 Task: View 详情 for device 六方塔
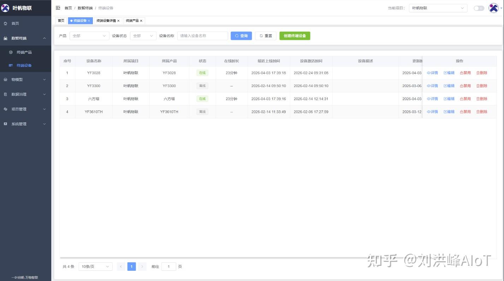pyautogui.click(x=432, y=99)
